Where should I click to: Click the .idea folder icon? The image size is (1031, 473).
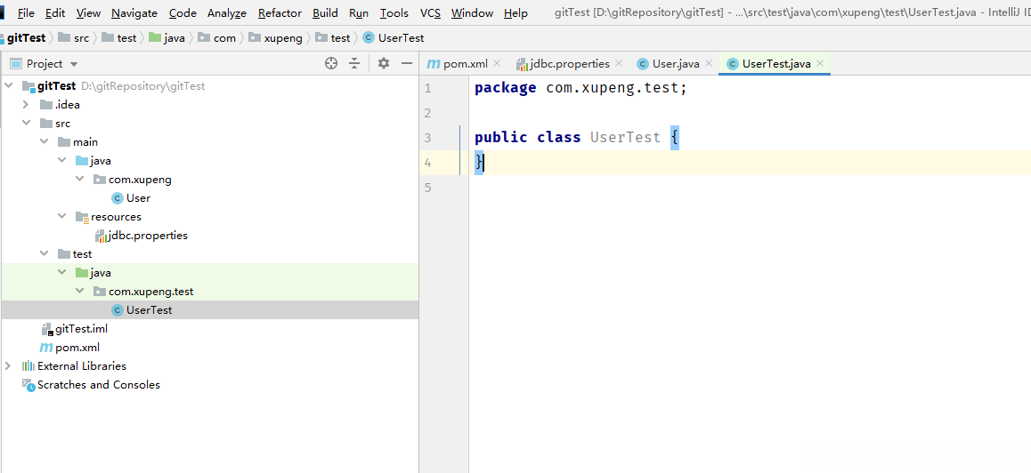(46, 104)
